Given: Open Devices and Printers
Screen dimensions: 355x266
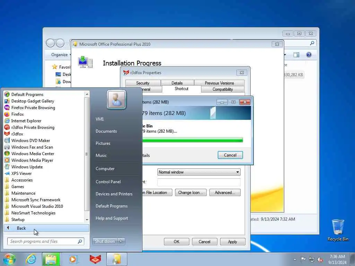Looking at the screenshot, I should click(114, 194).
